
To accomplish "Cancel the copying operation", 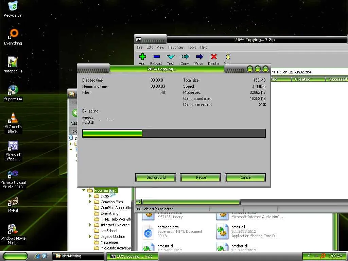I will (x=245, y=177).
